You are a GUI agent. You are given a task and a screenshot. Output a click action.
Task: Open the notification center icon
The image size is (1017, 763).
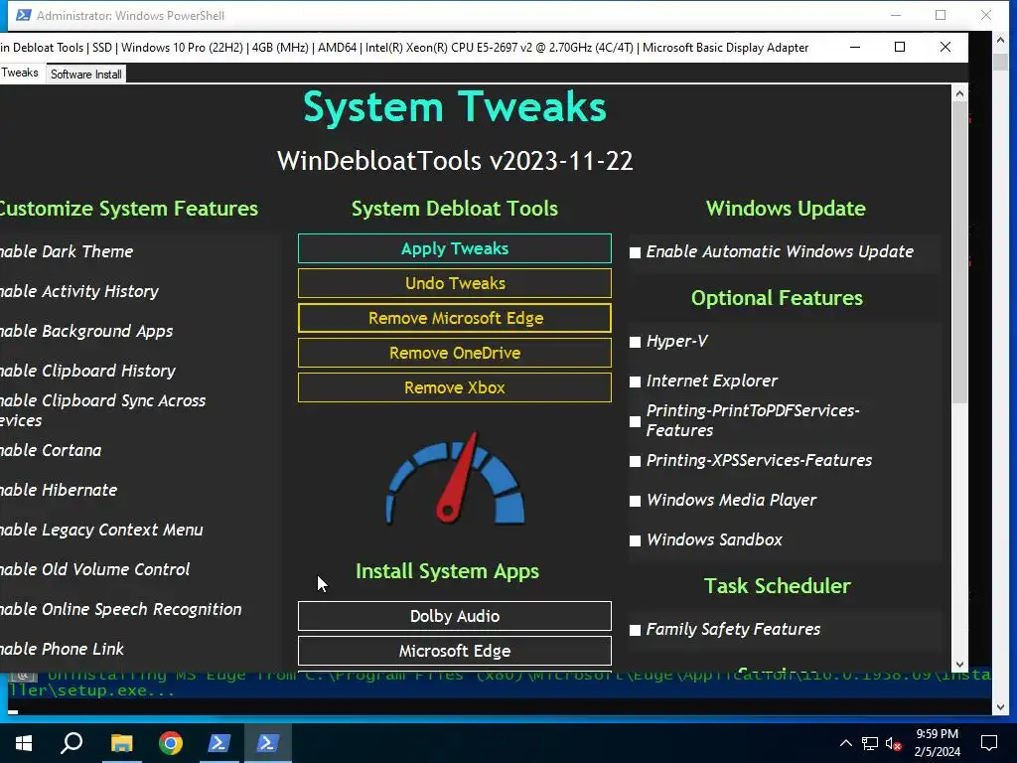(x=989, y=743)
